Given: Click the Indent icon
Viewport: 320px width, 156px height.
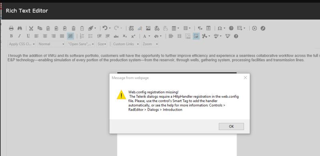Looking at the screenshot, I should tap(99, 36).
